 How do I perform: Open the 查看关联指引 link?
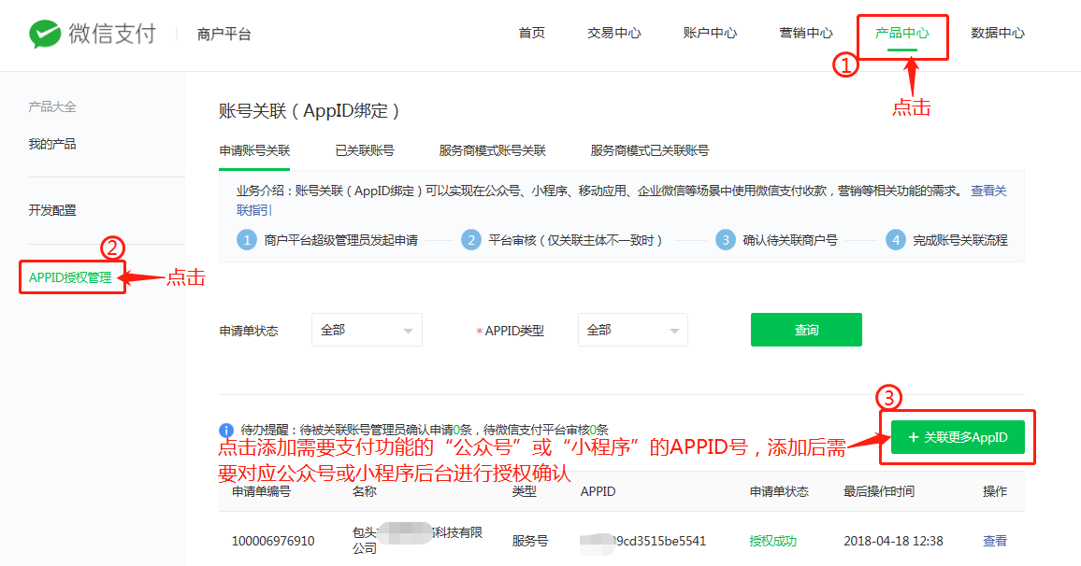pos(988,191)
